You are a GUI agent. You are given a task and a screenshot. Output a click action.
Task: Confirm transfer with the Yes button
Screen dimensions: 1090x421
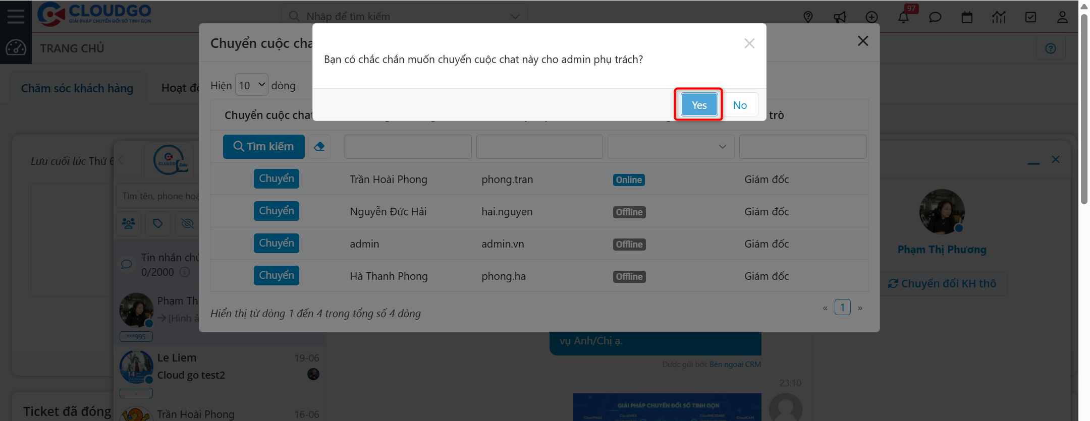[x=699, y=105]
